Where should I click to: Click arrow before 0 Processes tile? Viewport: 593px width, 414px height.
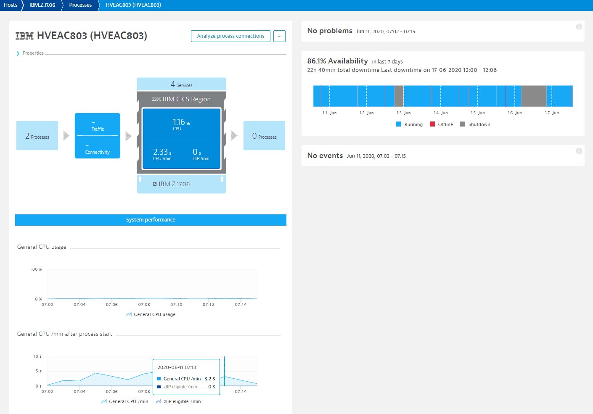(x=234, y=135)
